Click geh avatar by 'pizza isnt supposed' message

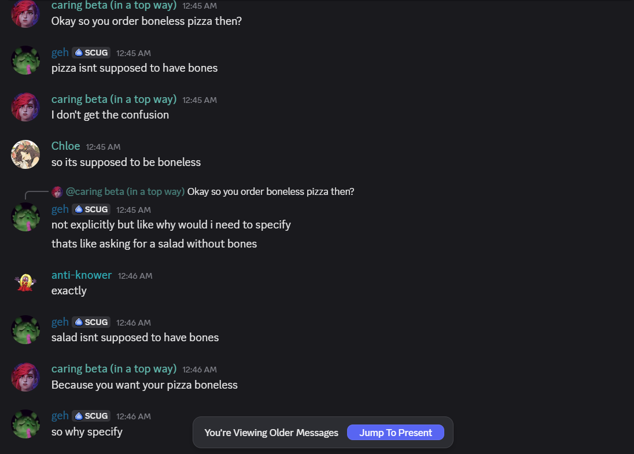click(x=25, y=60)
